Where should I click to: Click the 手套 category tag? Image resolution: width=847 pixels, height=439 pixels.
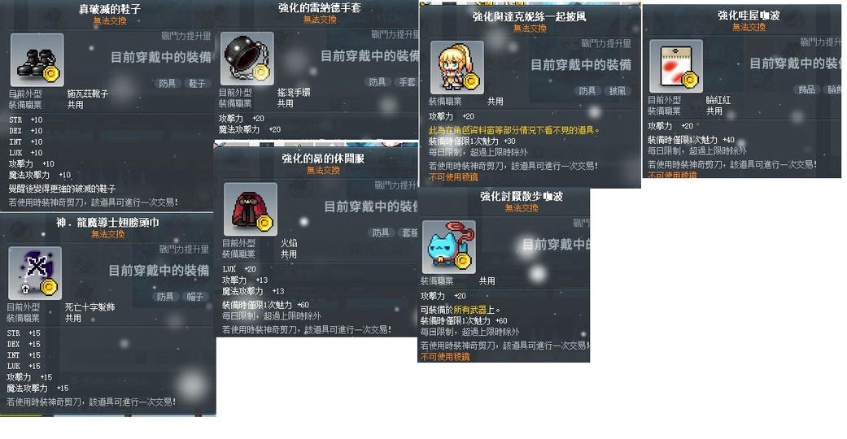click(407, 81)
